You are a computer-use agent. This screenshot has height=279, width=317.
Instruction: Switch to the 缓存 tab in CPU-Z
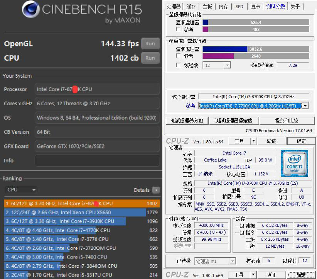(191, 7)
